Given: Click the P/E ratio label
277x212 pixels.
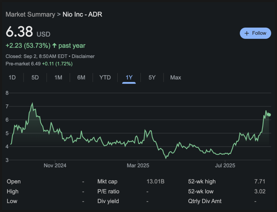Looking at the screenshot, I should (x=108, y=192).
